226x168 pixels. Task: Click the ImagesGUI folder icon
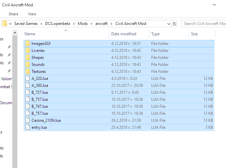28,44
